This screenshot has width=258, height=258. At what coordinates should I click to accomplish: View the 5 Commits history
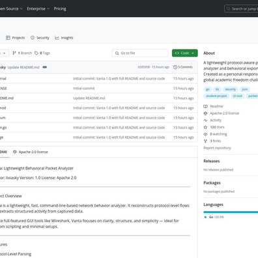coord(183,67)
